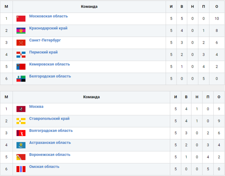Open the Краснодарский край team link

click(x=48, y=28)
